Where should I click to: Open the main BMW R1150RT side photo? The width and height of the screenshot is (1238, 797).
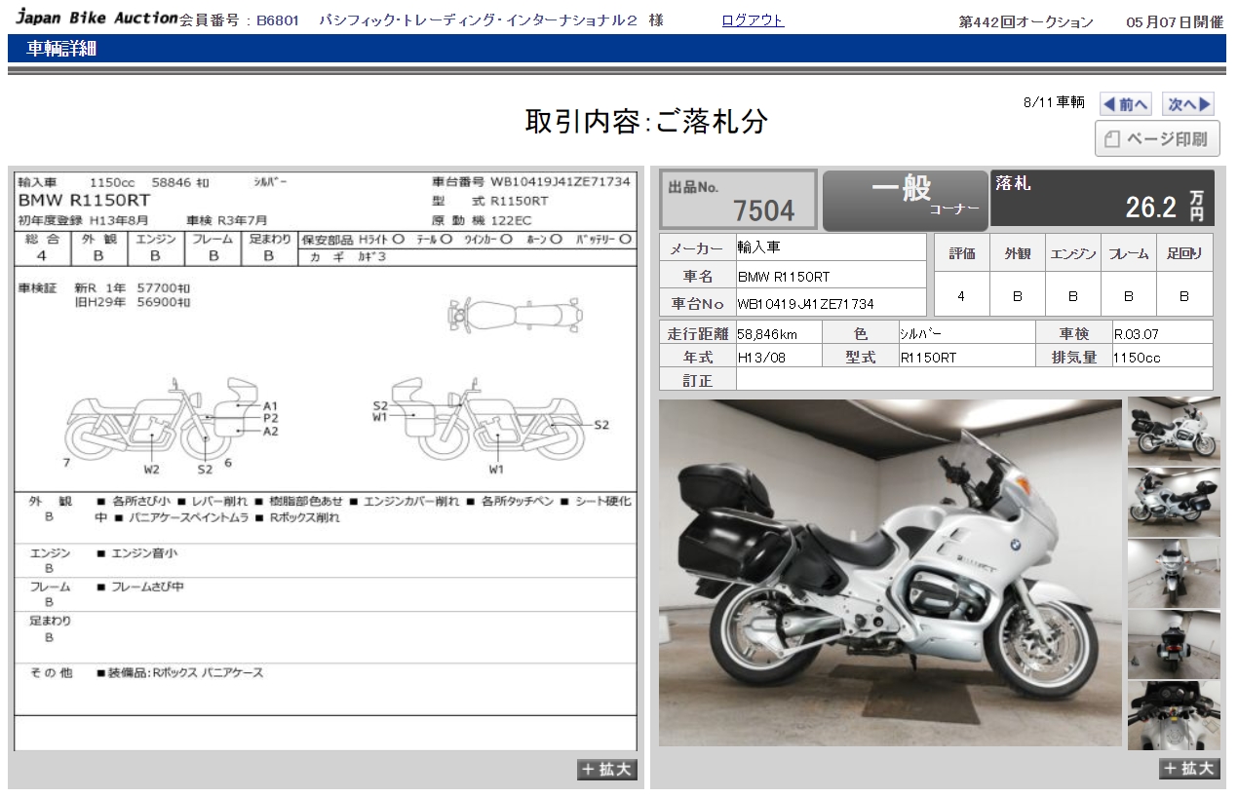coord(890,573)
